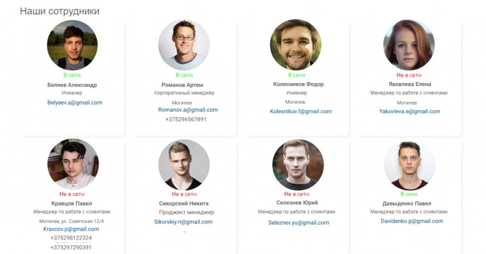486x254 pixels.
Task: Open Seleznev.yu@gmail.com email link
Action: [299, 222]
